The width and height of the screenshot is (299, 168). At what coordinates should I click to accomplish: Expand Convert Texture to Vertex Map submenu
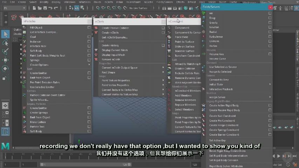[163, 90]
